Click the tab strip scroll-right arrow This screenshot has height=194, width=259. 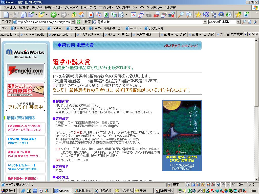249,34
